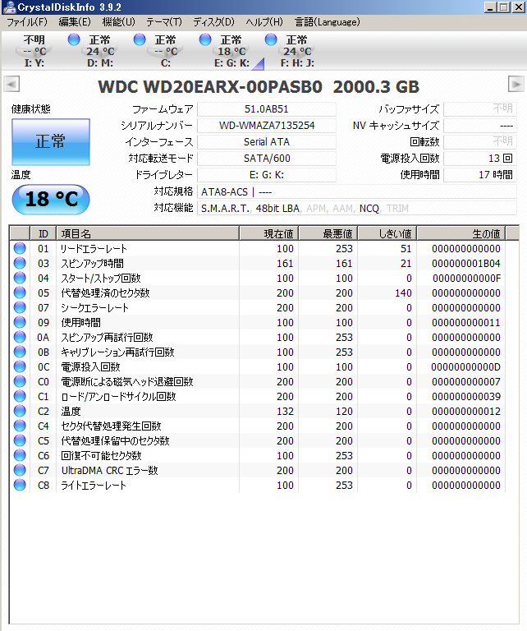Click the transfer mode field SATA/600

click(x=267, y=159)
